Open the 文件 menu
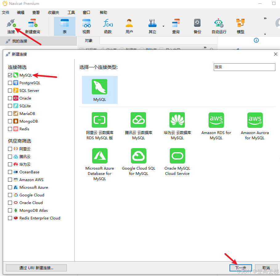 point(6,13)
